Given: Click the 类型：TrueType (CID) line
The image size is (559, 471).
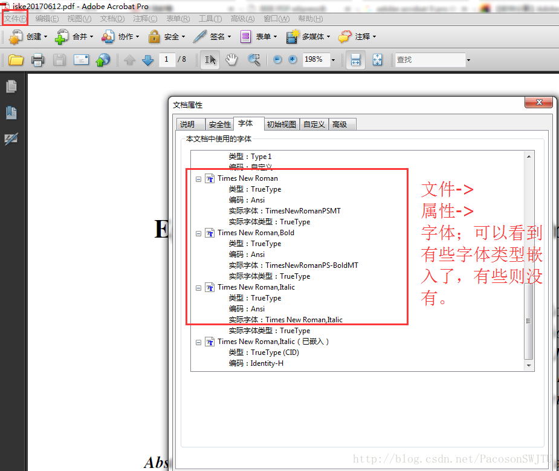Looking at the screenshot, I should 264,352.
